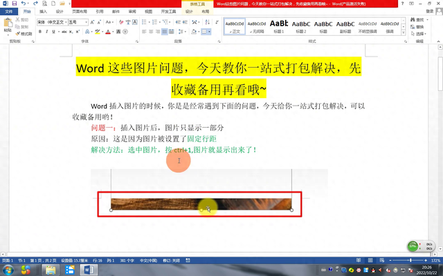
Task: Create a new blank document
Action: tap(53, 3)
